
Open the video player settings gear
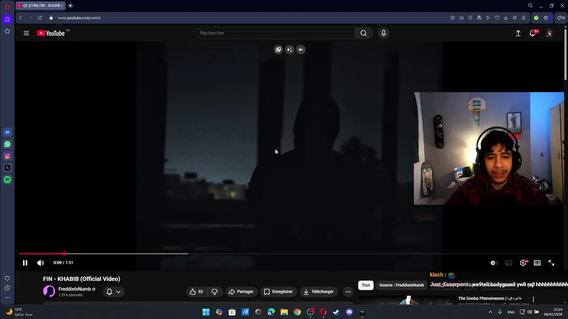click(523, 263)
